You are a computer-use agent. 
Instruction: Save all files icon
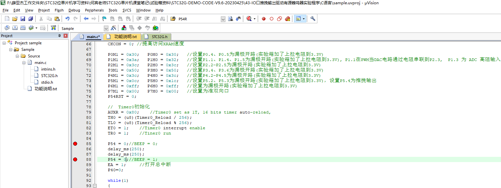(31, 19)
